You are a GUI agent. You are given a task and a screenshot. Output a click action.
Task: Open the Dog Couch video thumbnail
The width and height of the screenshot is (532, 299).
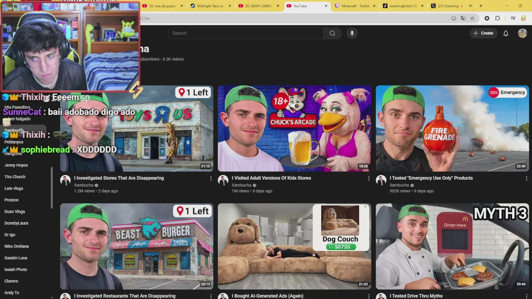tap(294, 246)
